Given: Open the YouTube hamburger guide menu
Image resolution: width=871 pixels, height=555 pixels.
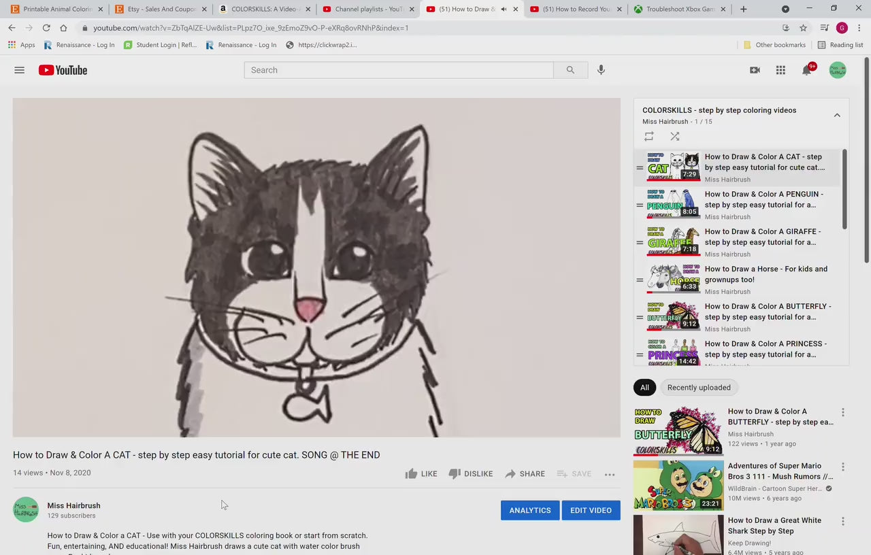Looking at the screenshot, I should [19, 70].
